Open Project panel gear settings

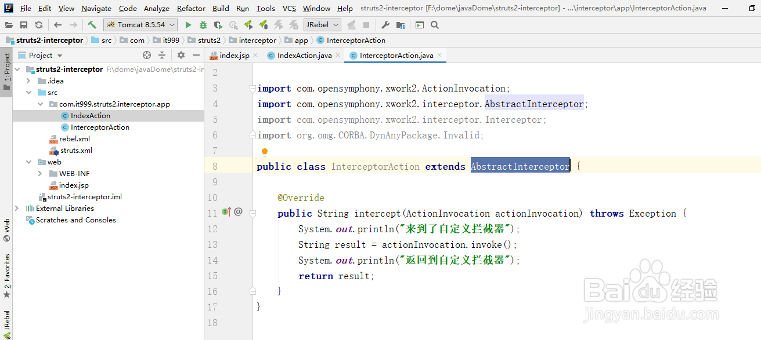(181, 55)
